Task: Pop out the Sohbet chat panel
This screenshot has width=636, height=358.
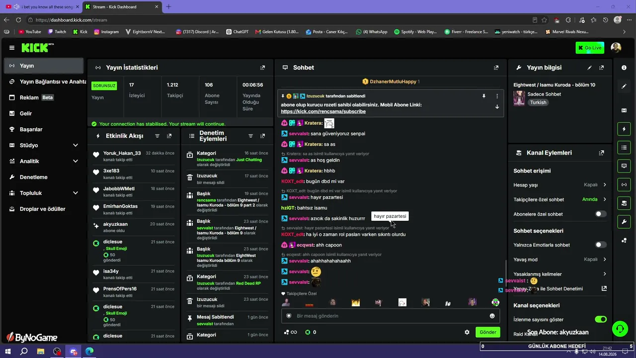Action: pos(496,68)
